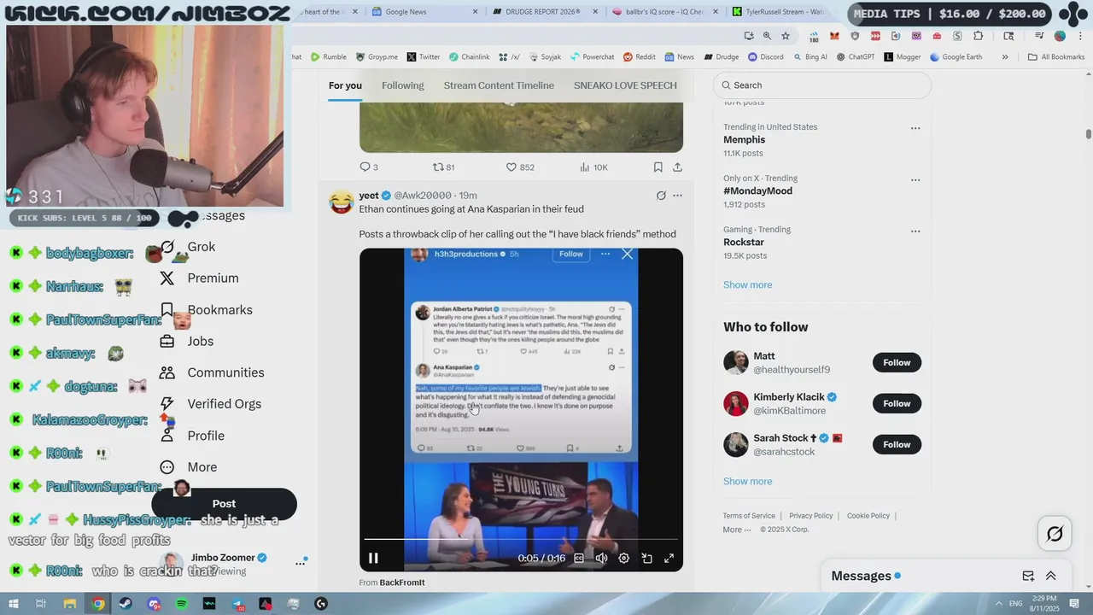
Task: Show more Who to follow suggestions
Action: (747, 482)
